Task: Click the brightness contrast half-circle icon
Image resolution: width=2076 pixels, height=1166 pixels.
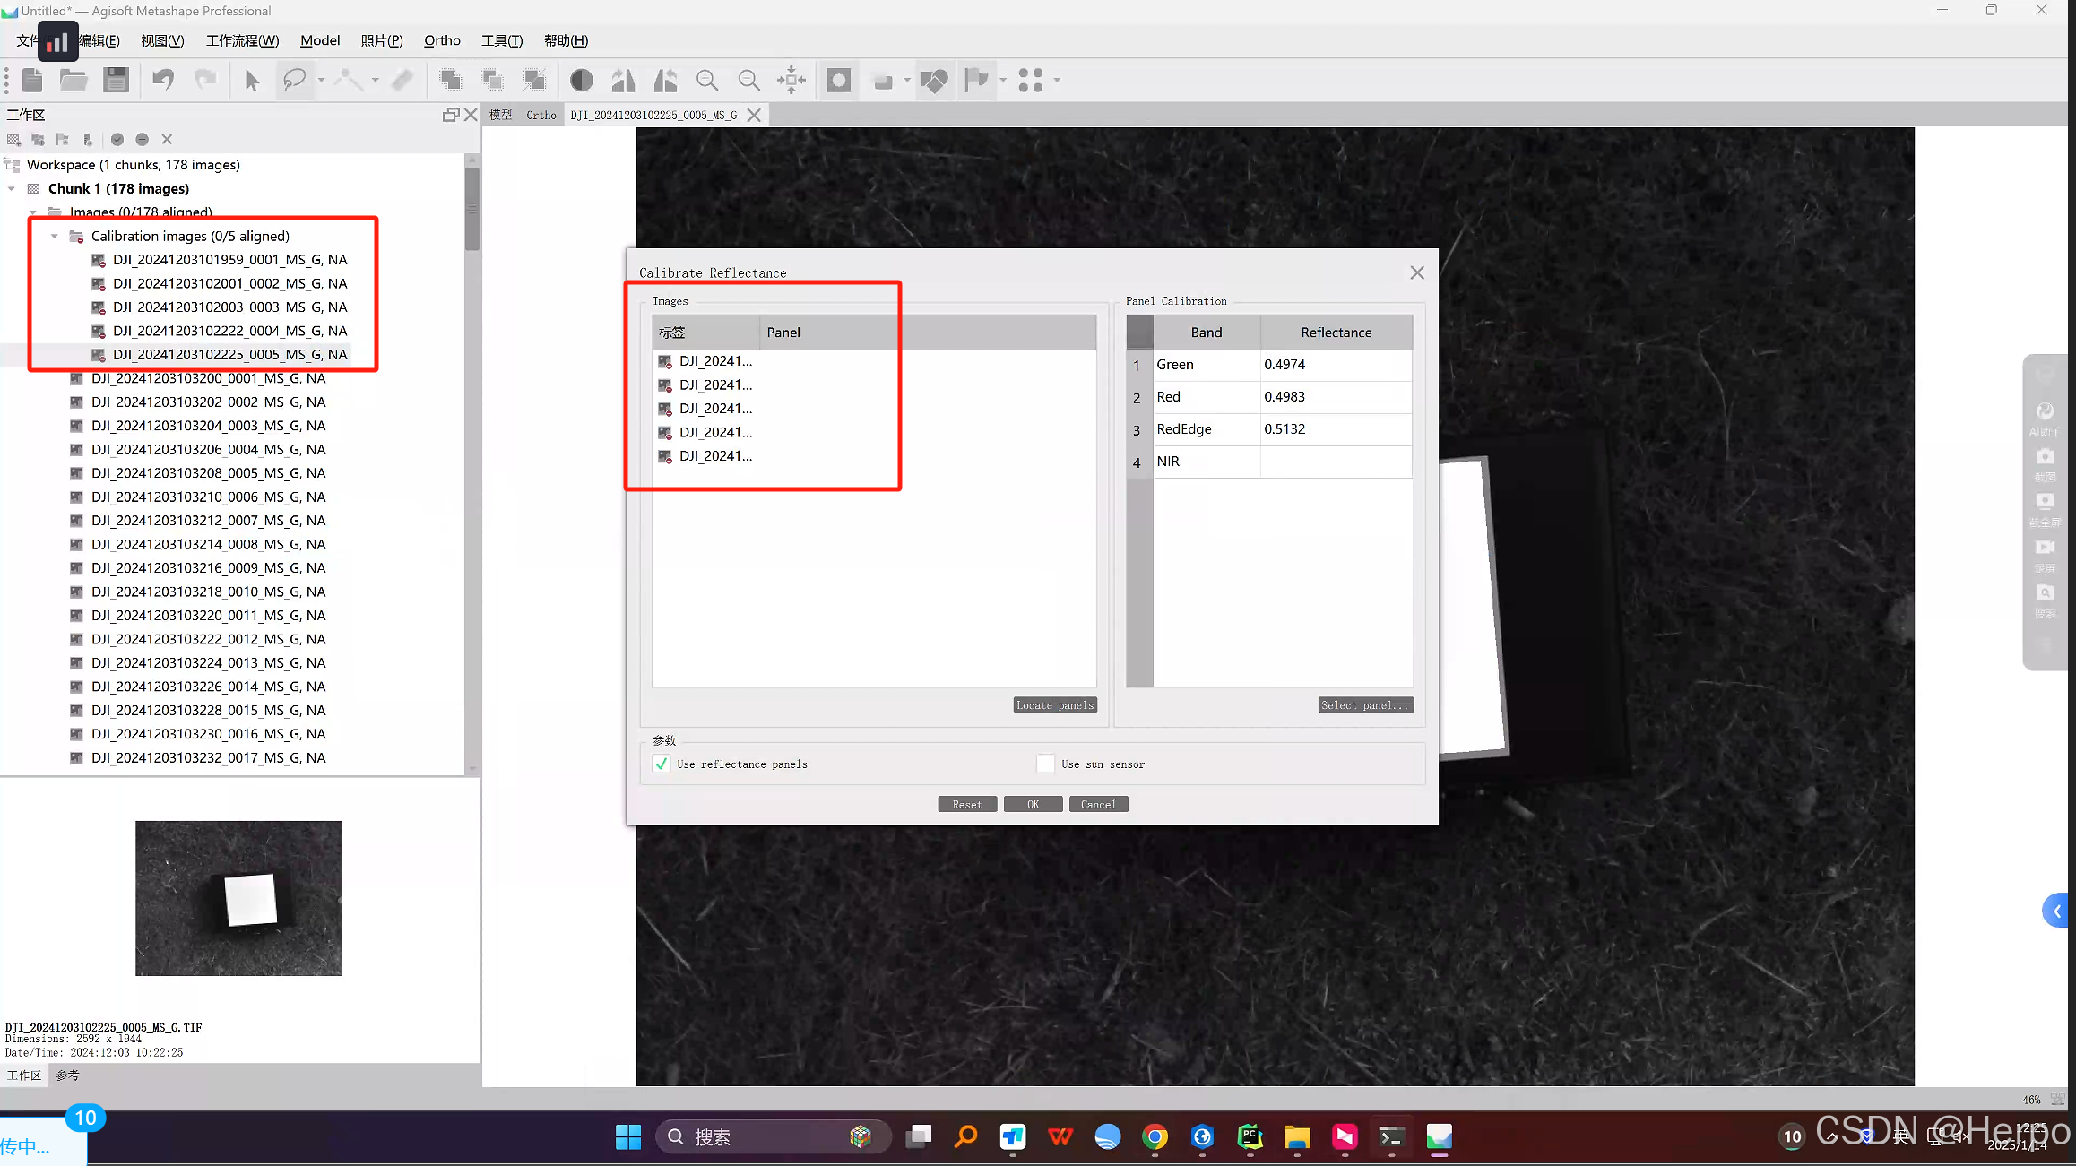Action: point(582,81)
